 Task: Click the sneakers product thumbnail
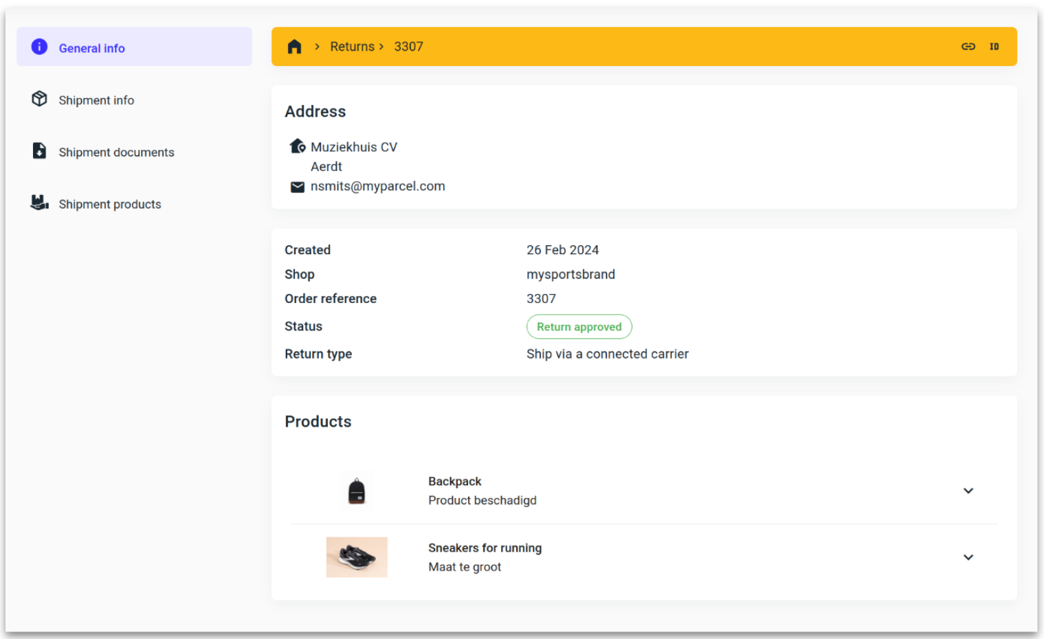tap(356, 557)
